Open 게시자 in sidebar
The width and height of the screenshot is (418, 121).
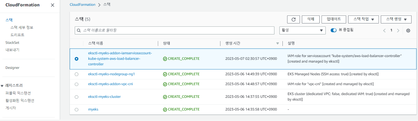click(11, 108)
